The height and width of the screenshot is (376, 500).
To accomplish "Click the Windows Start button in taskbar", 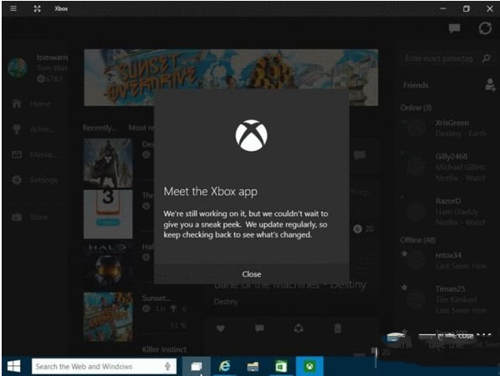I will click(14, 366).
